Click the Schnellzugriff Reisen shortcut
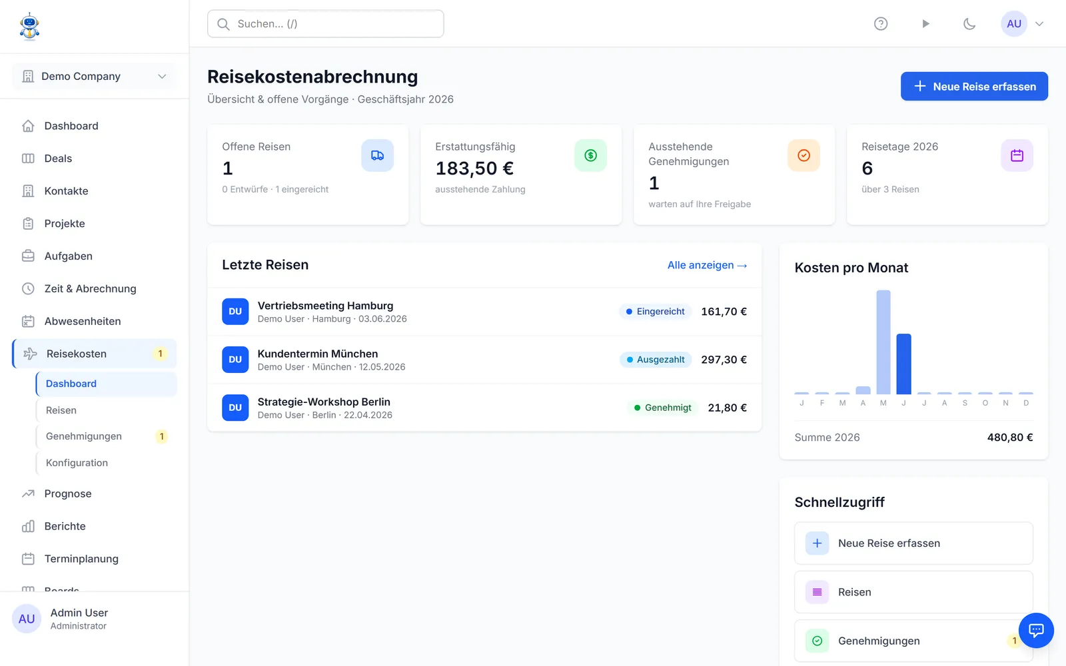Image resolution: width=1066 pixels, height=666 pixels. coord(913,592)
